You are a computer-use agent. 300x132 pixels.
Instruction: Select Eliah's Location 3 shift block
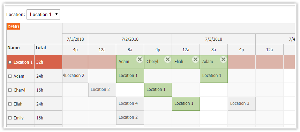click(242, 104)
